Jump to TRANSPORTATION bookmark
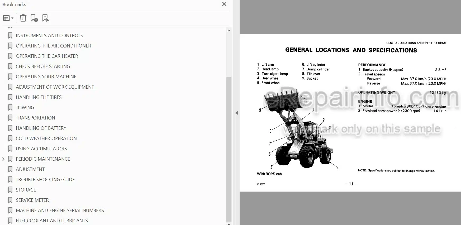 click(x=35, y=118)
